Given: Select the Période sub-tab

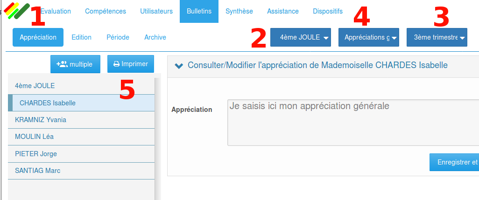Looking at the screenshot, I should [118, 37].
